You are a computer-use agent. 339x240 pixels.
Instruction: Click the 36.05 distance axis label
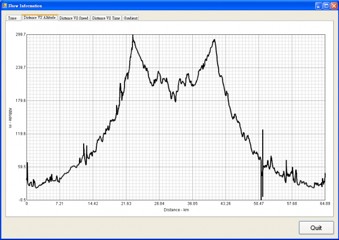[x=192, y=204]
